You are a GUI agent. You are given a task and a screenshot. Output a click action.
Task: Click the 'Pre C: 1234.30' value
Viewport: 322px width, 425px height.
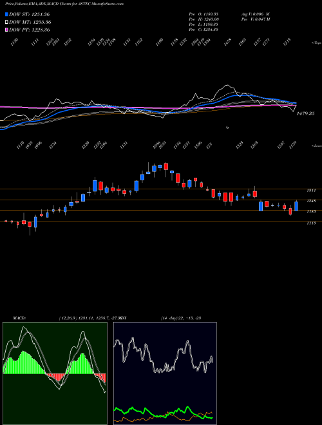(204, 30)
